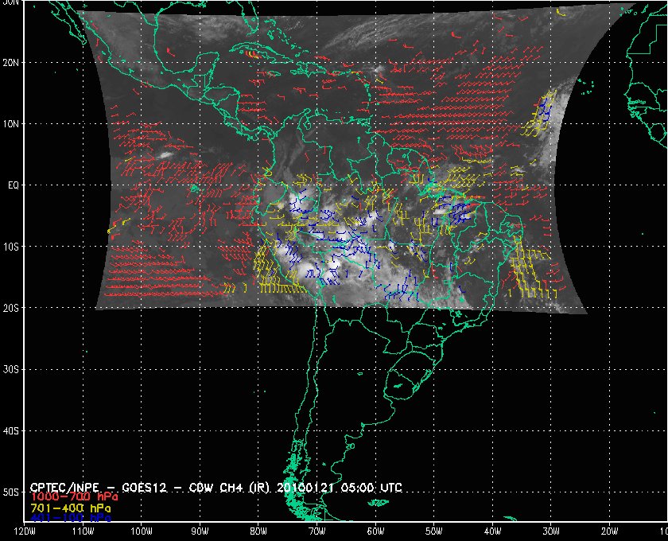Click the 50S latitude axis label

point(10,492)
